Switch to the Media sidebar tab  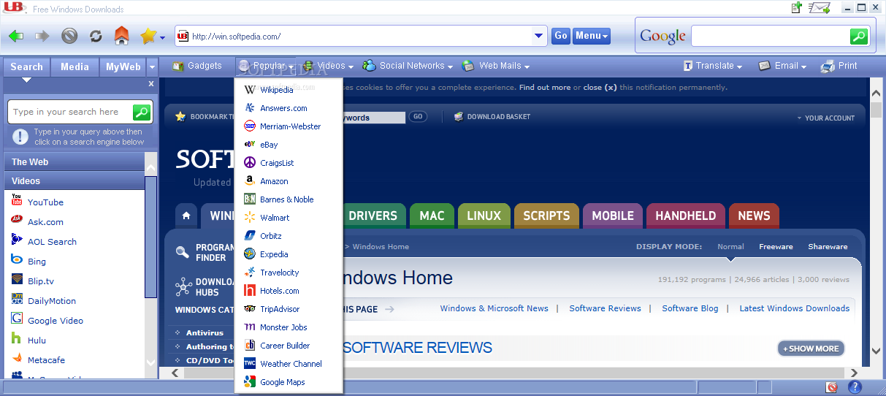click(x=75, y=66)
